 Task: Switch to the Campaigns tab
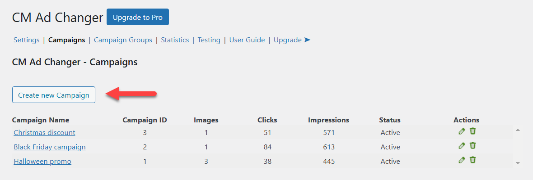tap(67, 40)
